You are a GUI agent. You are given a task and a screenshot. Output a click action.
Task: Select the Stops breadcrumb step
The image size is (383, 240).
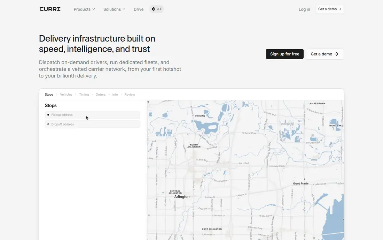49,95
